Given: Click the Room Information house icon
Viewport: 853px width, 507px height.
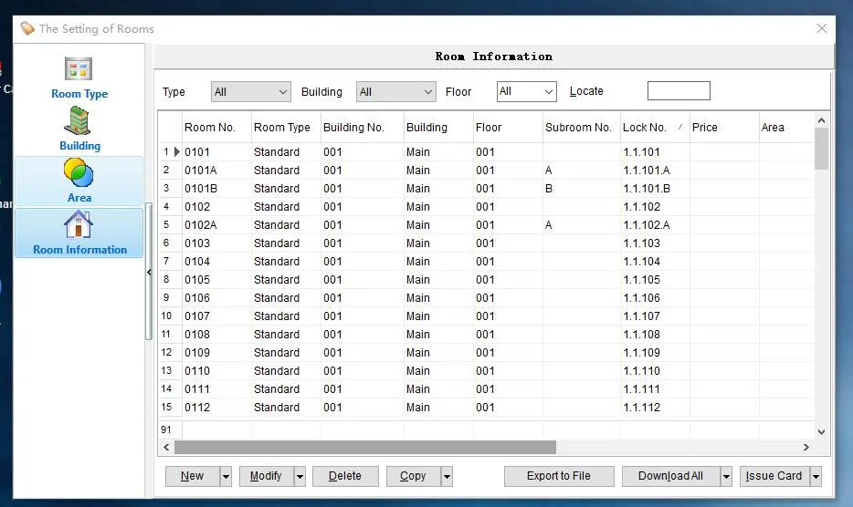Looking at the screenshot, I should 79,225.
